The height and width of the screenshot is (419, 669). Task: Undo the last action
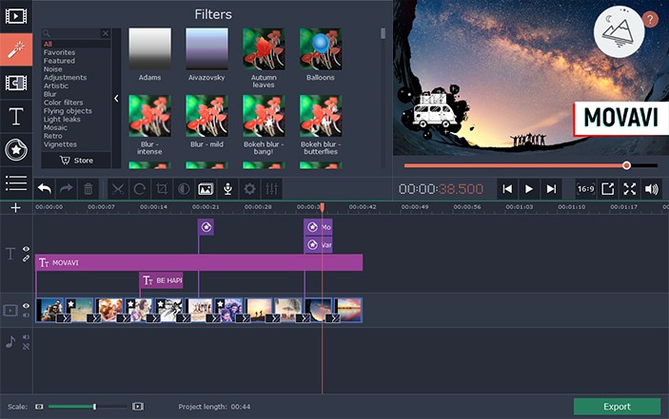(45, 189)
